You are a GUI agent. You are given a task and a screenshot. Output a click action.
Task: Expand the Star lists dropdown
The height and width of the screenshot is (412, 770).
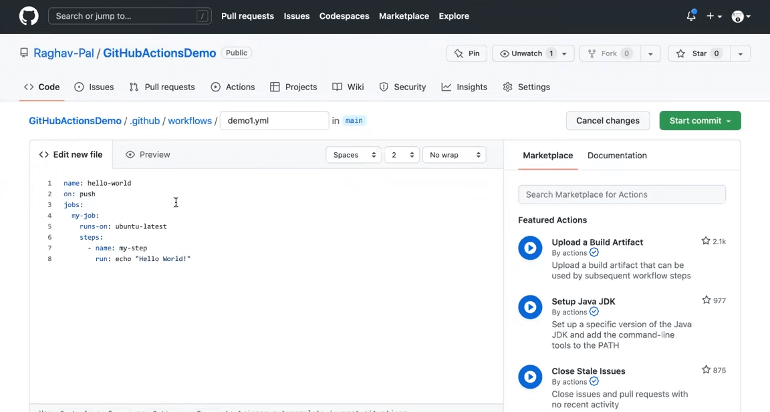pos(740,53)
